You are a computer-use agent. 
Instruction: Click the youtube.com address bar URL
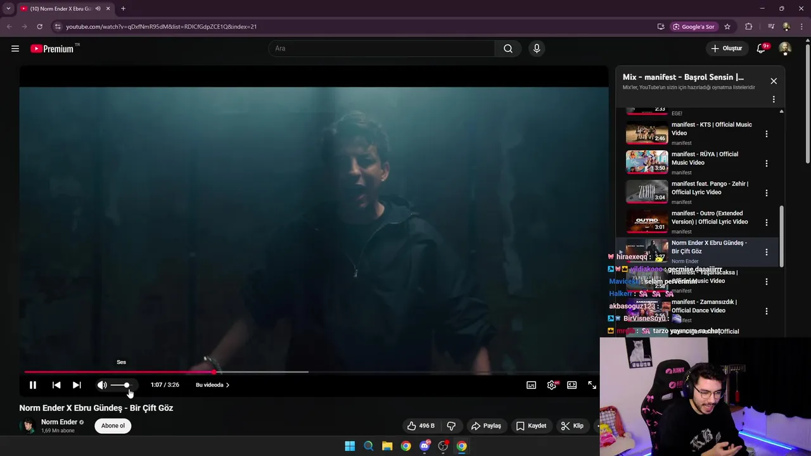(161, 27)
